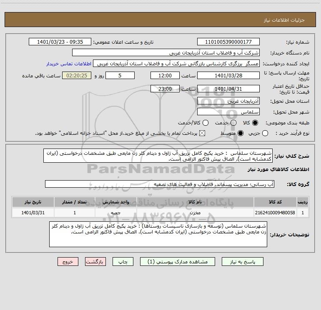Click the کد کالا column header
Image resolution: width=321 pixels, height=310 pixels.
275,202
